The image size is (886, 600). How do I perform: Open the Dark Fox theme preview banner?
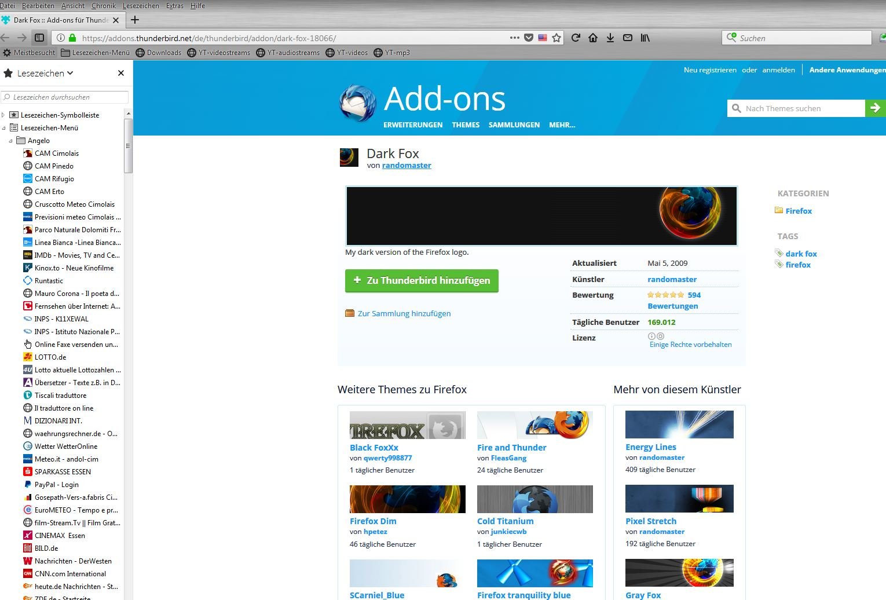pos(541,216)
